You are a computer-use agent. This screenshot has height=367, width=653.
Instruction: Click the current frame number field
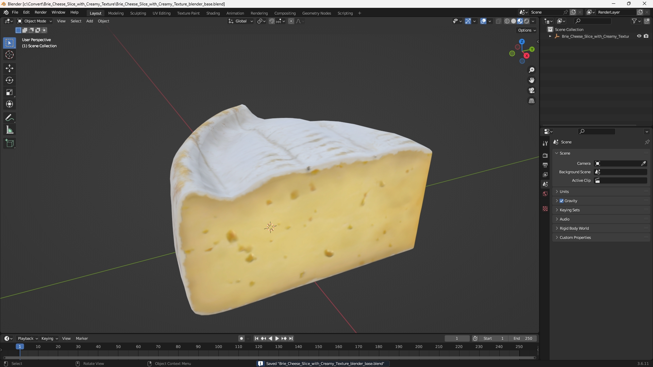point(457,338)
